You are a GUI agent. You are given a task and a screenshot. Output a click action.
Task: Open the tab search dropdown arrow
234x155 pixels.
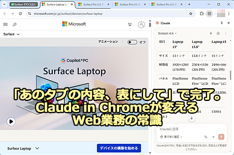[x=4, y=4]
